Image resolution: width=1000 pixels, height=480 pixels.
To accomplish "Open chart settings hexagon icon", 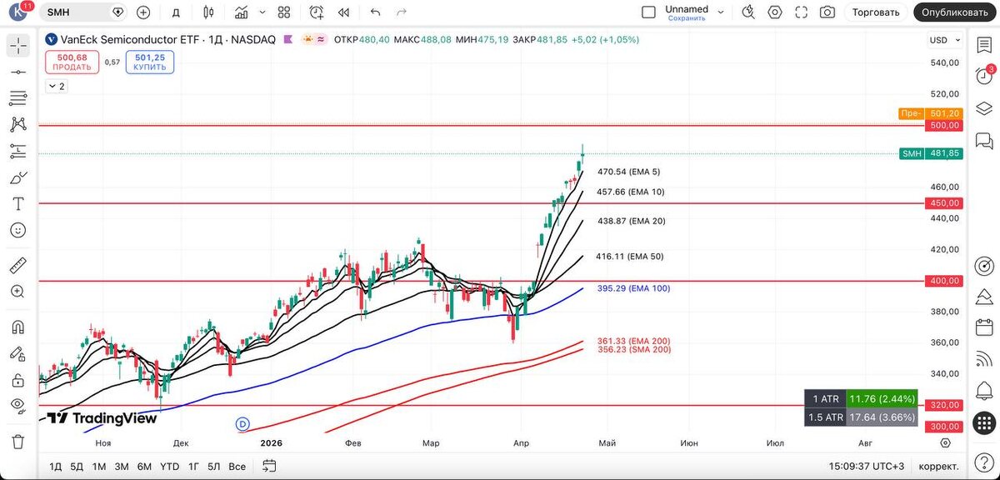I will (x=775, y=12).
